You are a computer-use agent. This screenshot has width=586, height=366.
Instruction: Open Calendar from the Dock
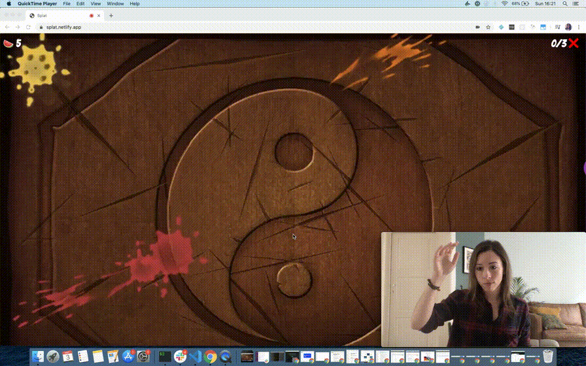coord(67,356)
